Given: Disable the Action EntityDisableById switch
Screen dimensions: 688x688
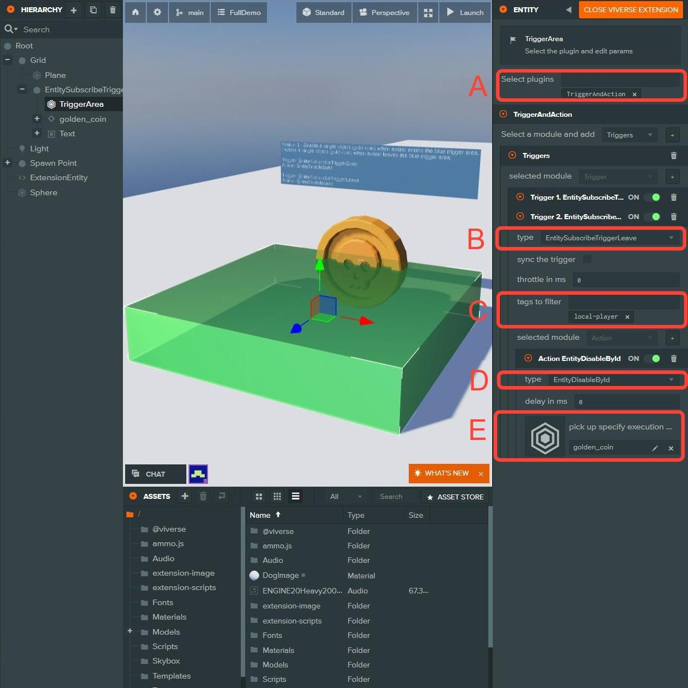Looking at the screenshot, I should click(652, 359).
